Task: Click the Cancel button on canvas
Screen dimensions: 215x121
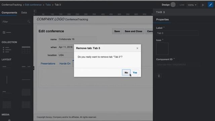Action: tap(149, 31)
